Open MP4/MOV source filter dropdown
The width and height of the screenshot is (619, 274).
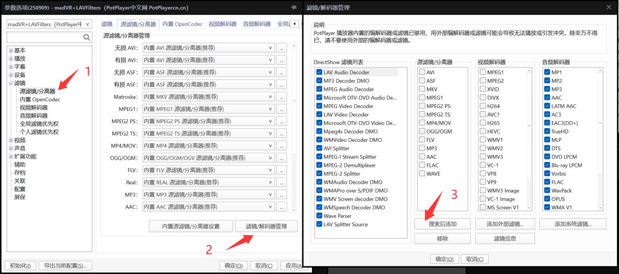[x=208, y=146]
